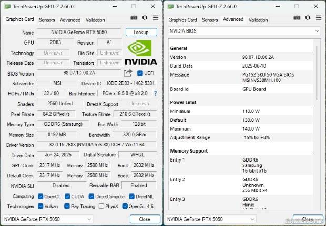The width and height of the screenshot is (326, 226).
Task: Toggle the DirectCompute checkbox
Action: pos(91,196)
